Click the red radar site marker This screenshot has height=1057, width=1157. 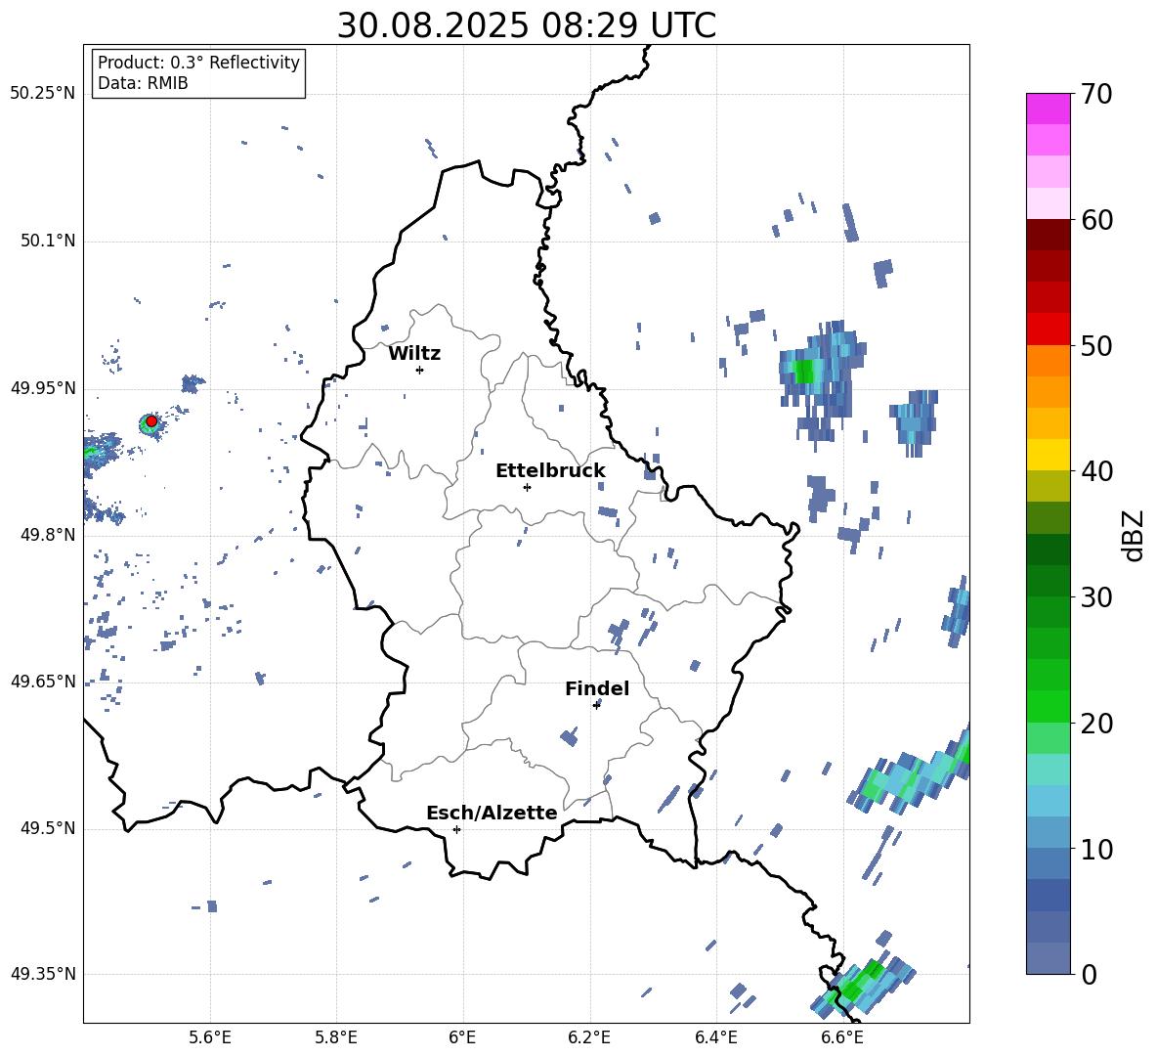click(x=151, y=420)
